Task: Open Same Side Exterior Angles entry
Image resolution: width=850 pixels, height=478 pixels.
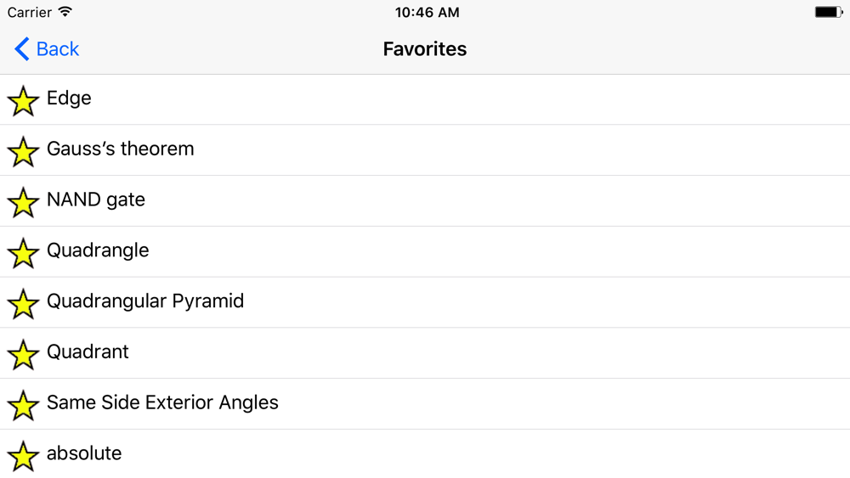Action: click(x=425, y=404)
